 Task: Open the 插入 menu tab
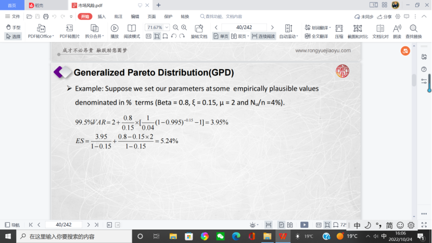[101, 17]
